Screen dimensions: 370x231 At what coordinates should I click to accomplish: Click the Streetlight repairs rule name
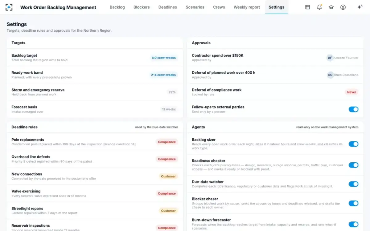[27, 209]
